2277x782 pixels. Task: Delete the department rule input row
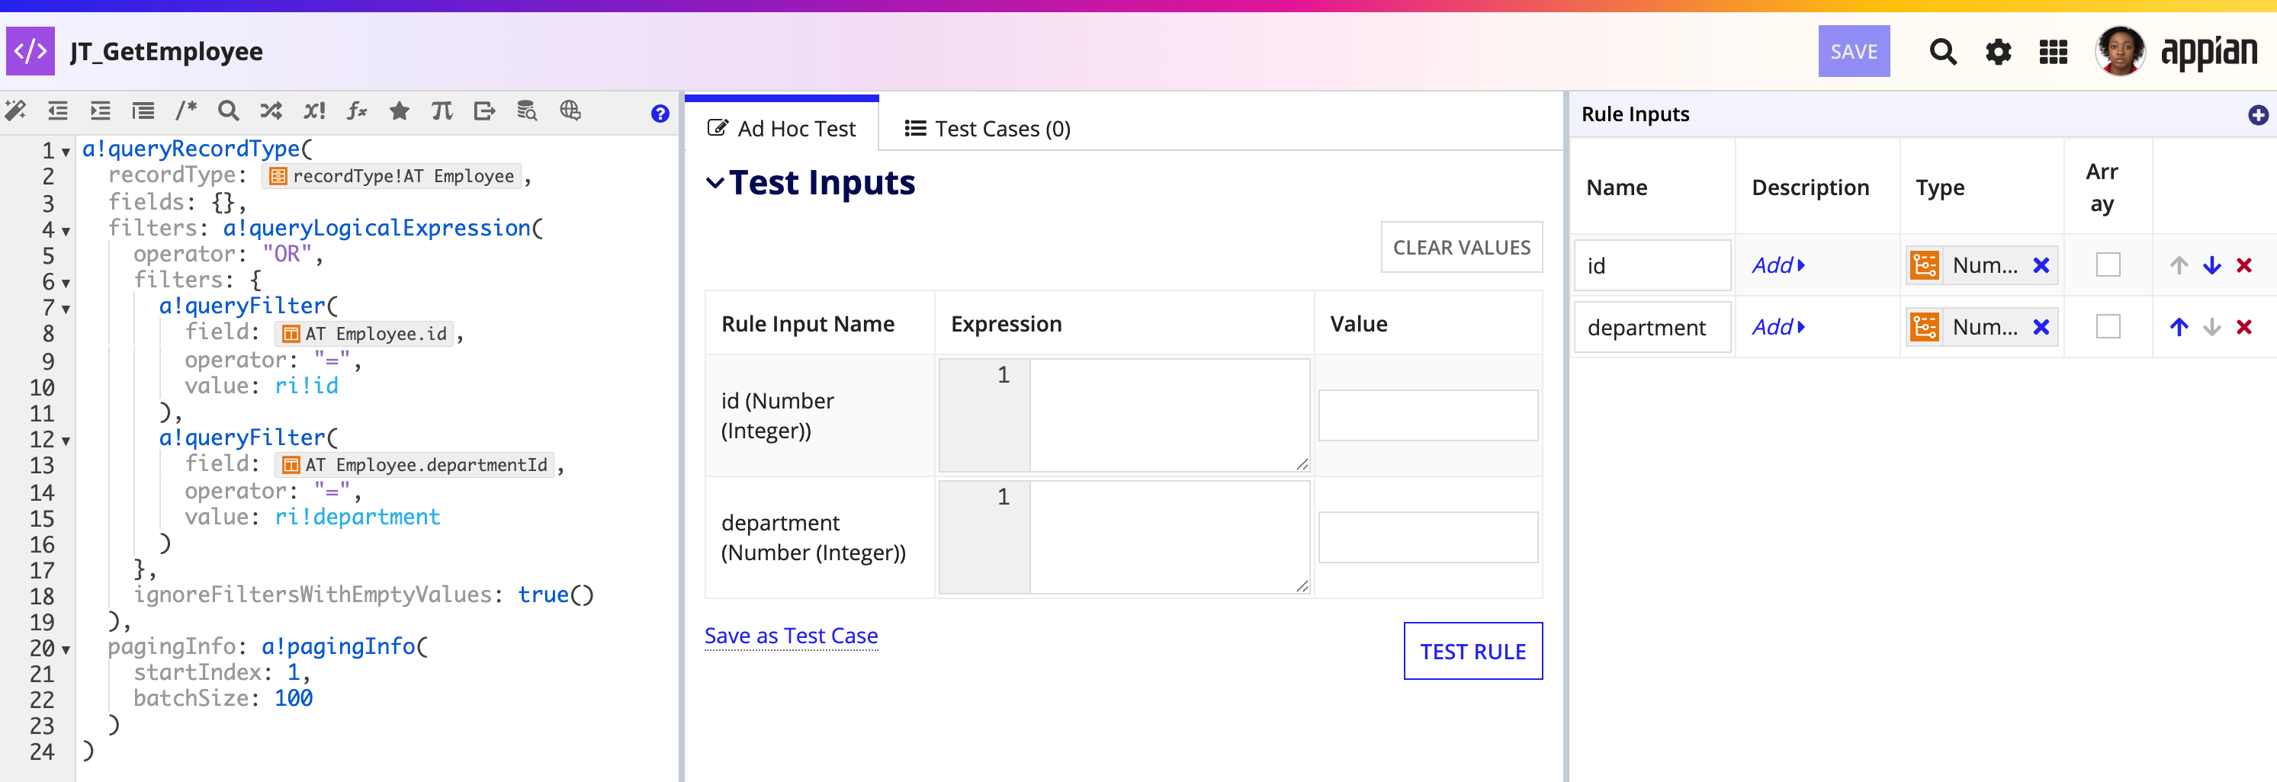(2243, 327)
